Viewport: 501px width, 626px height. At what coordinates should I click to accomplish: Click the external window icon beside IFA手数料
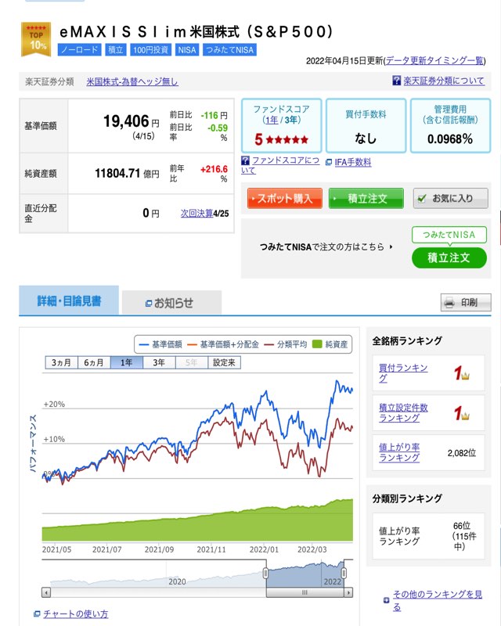pyautogui.click(x=328, y=162)
